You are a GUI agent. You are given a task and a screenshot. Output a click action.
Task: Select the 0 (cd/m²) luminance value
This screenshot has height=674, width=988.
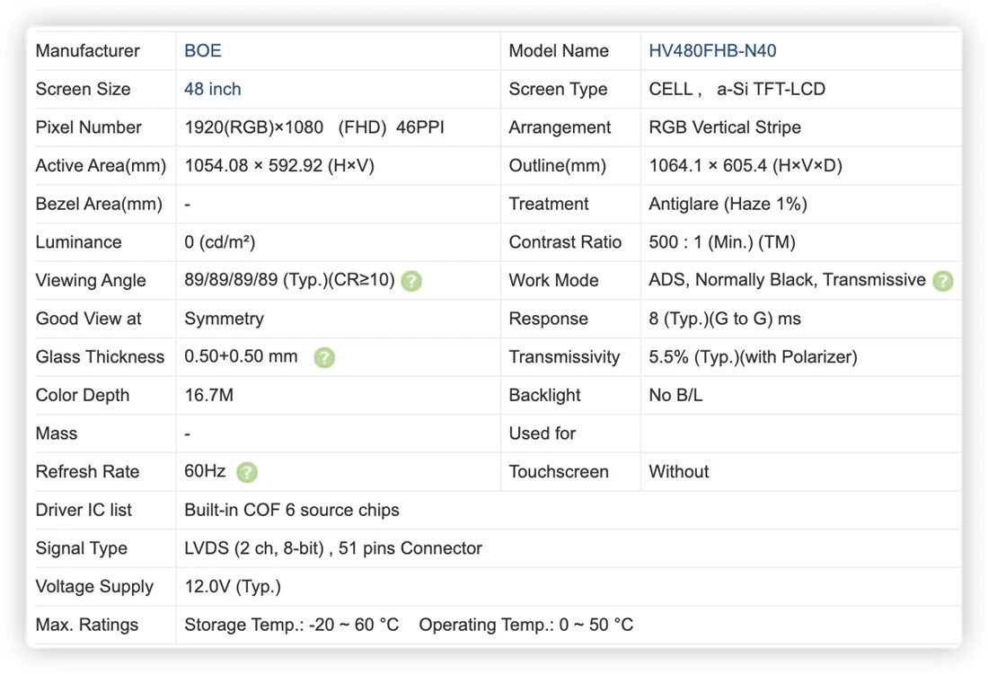(220, 242)
